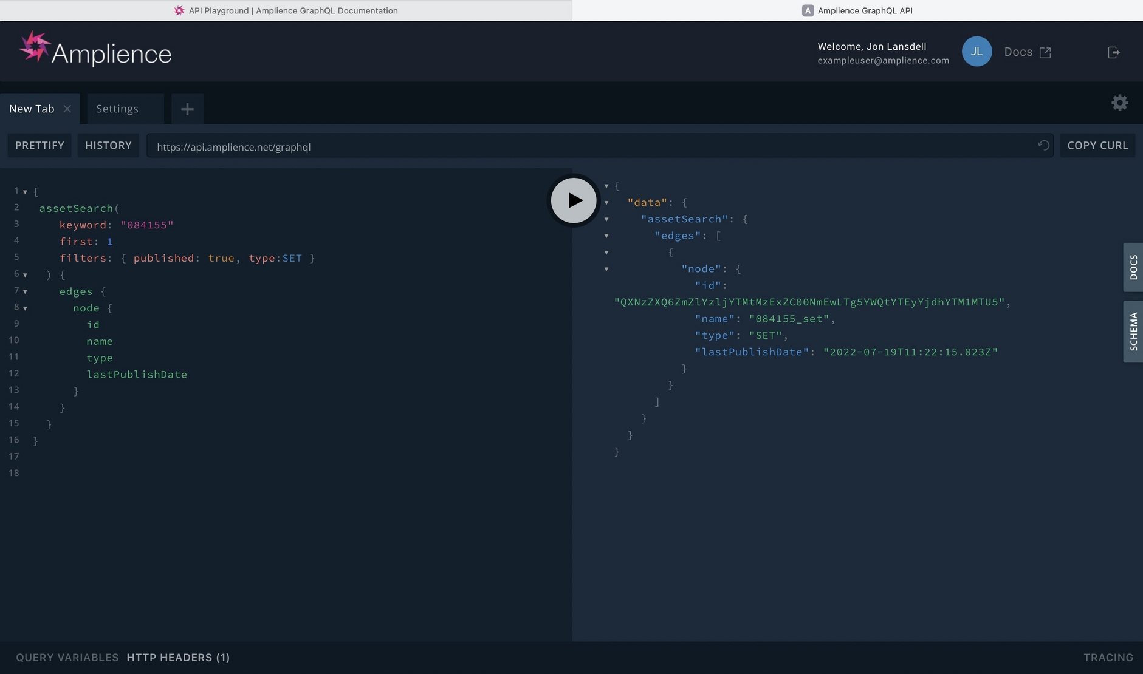
Task: Switch to API Playground Documentation browser tab
Action: click(x=286, y=10)
